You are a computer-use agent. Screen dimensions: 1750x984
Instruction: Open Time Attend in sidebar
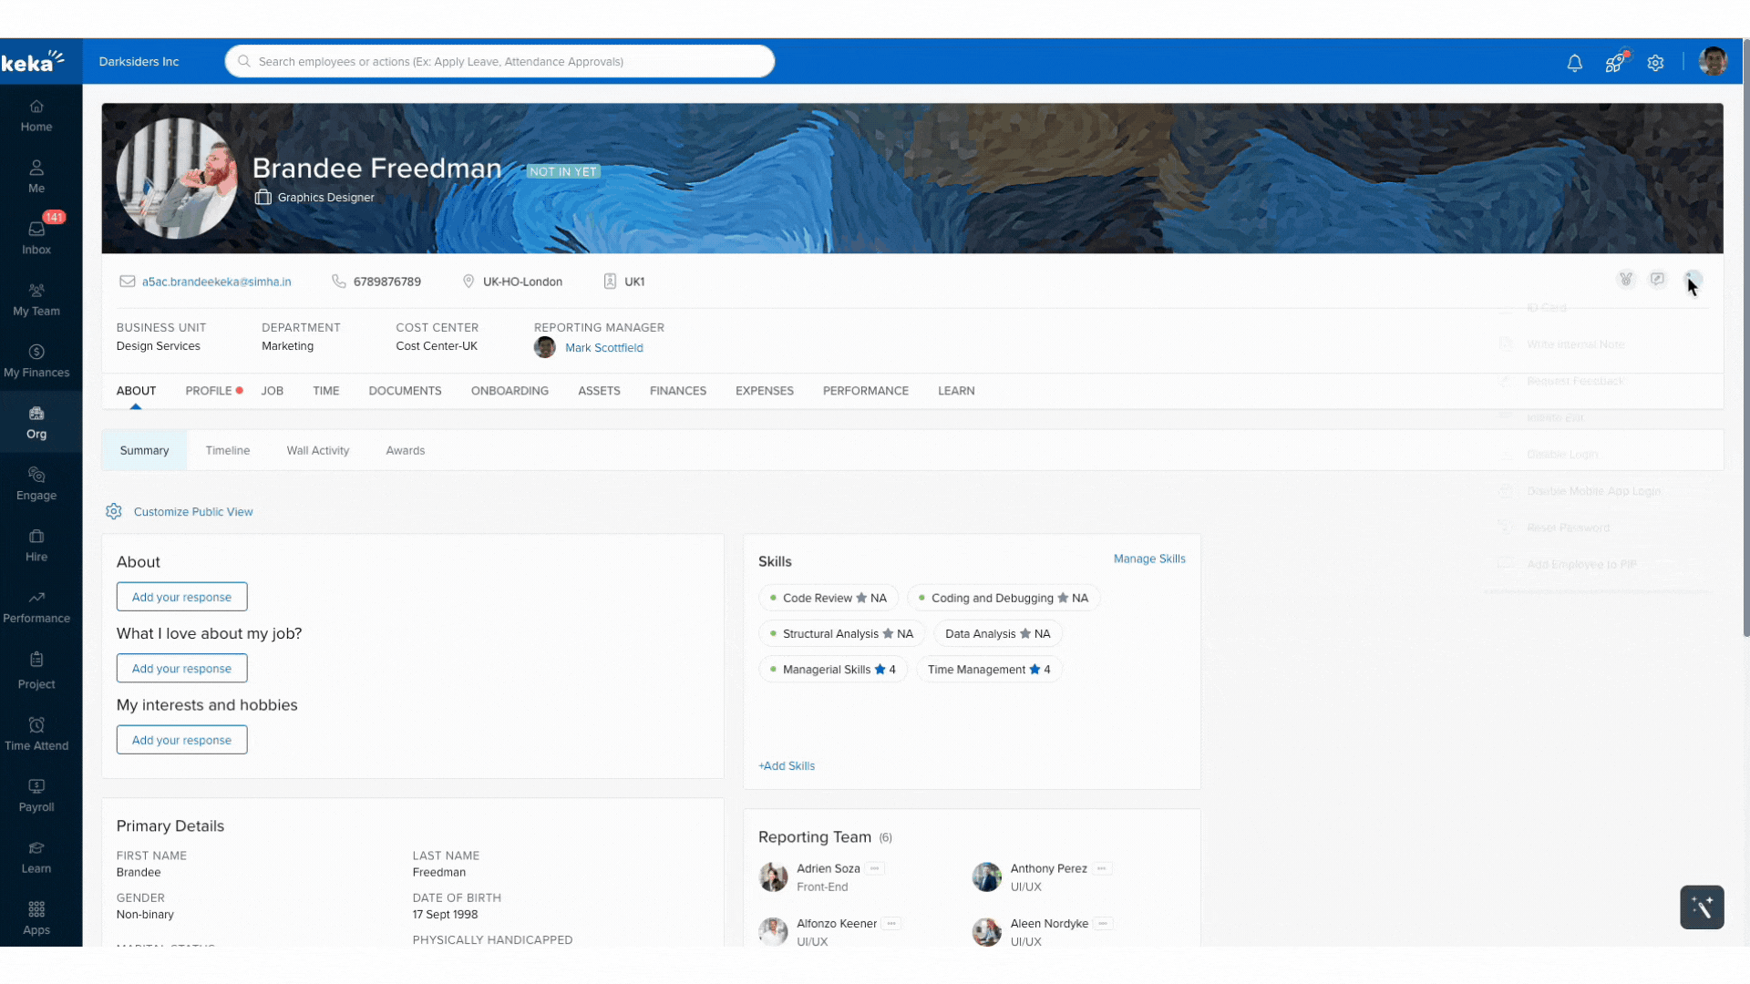coord(36,733)
